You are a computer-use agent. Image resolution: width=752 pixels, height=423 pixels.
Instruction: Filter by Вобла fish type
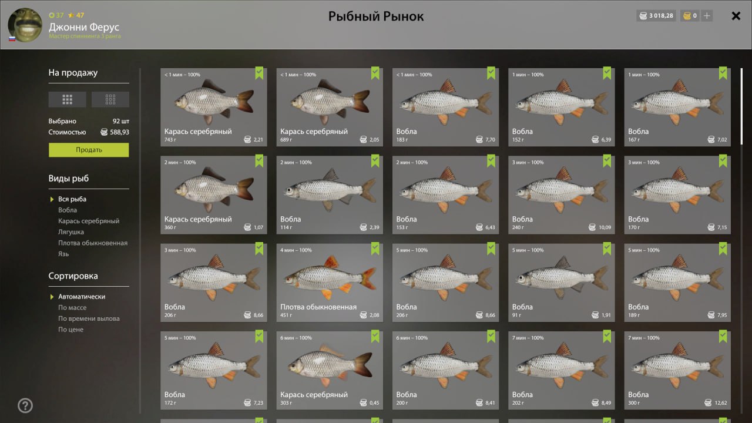(x=68, y=210)
